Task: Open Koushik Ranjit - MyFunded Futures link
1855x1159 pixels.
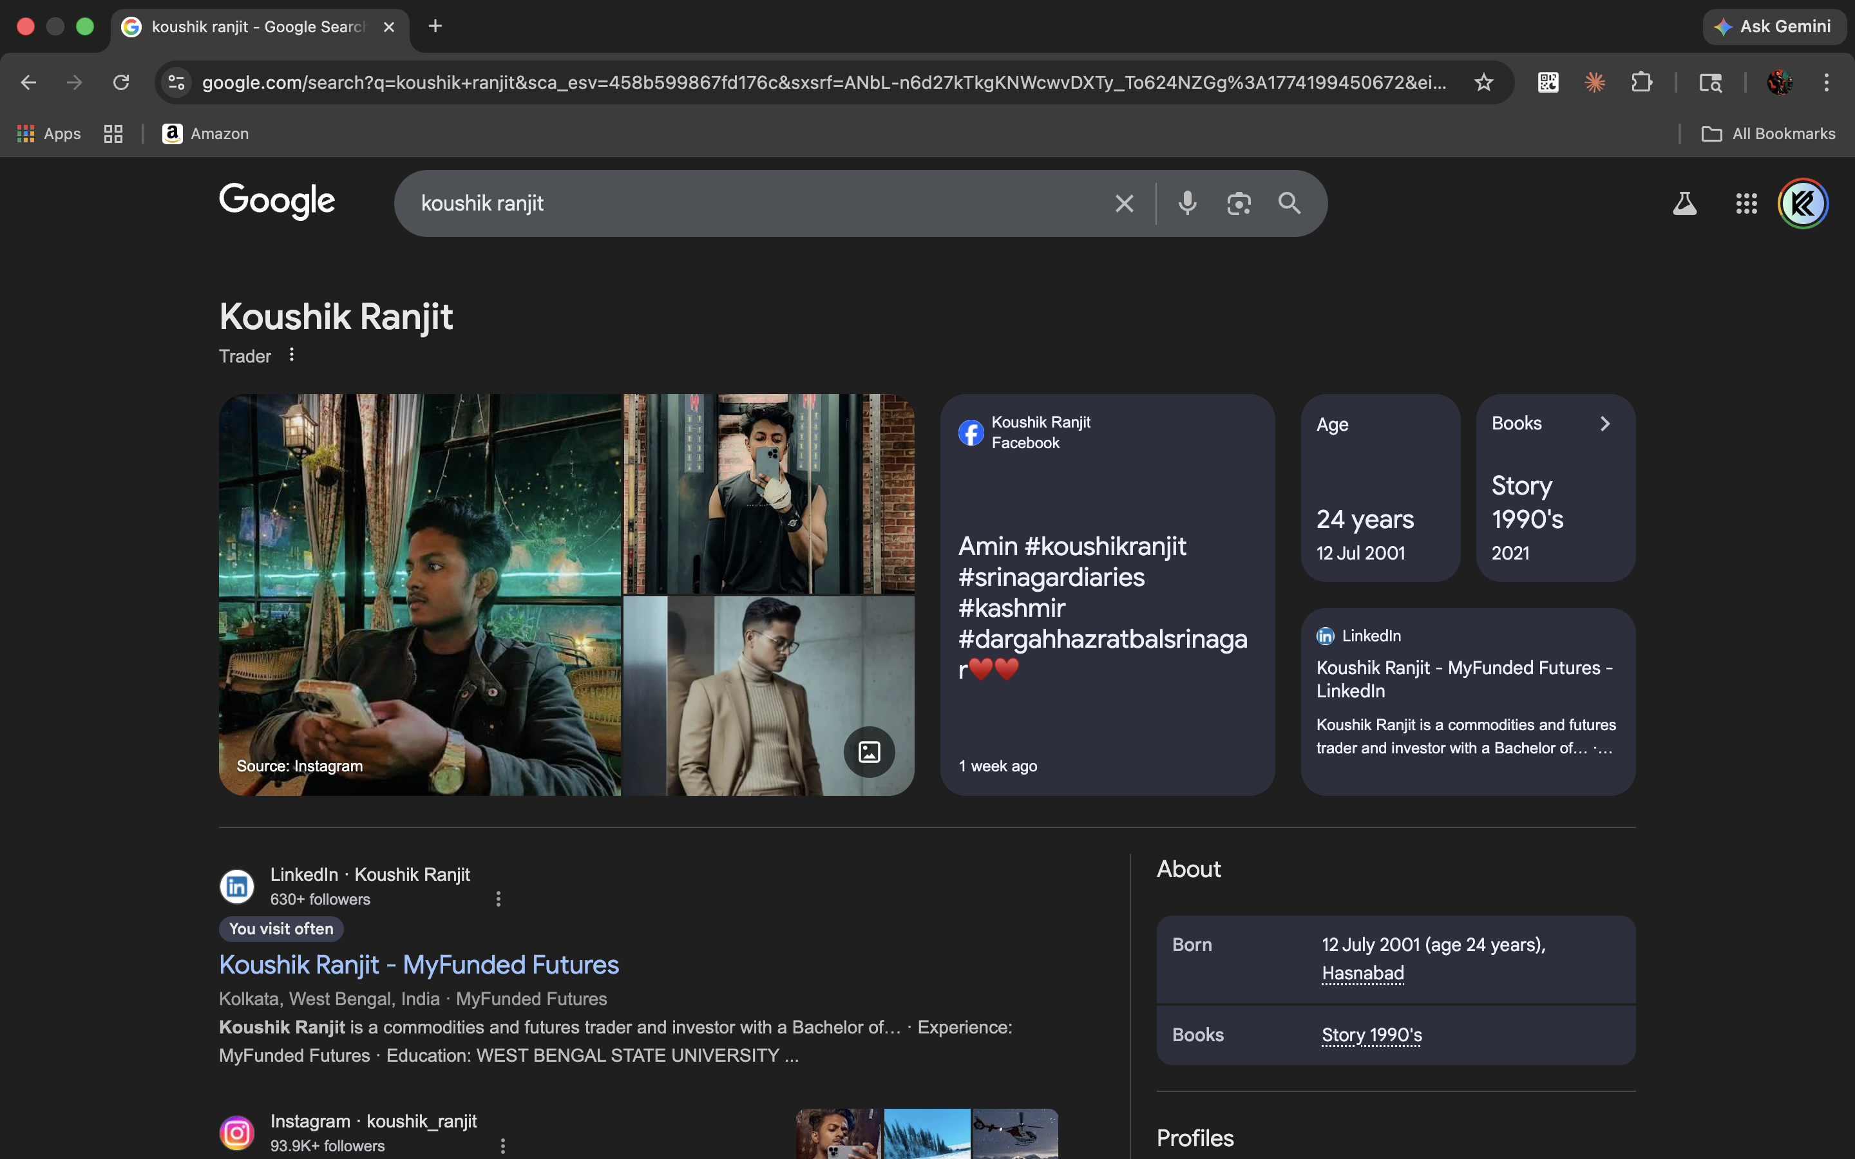Action: coord(419,965)
